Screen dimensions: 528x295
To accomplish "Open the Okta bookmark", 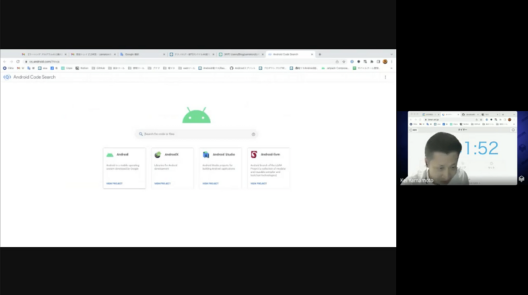I will pos(9,68).
